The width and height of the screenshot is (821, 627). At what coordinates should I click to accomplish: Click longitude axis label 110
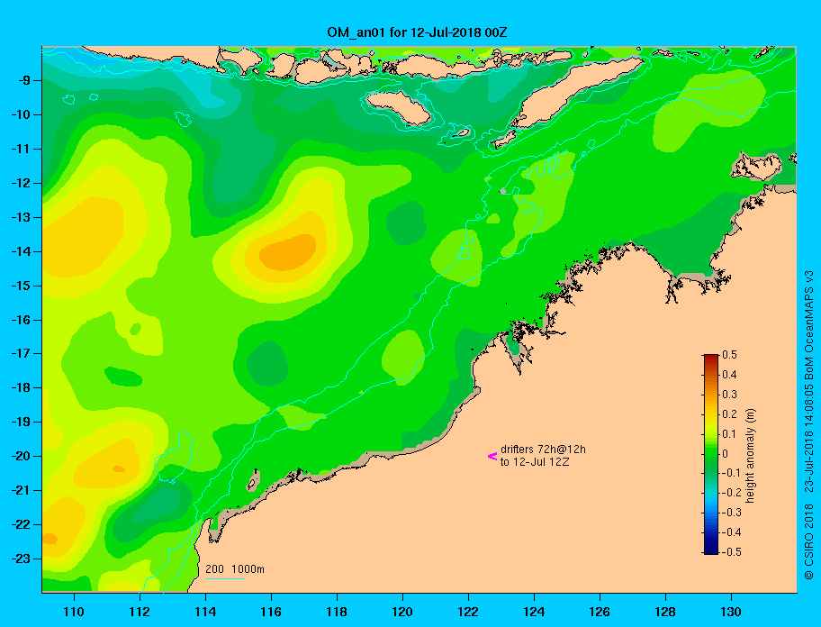click(x=74, y=612)
